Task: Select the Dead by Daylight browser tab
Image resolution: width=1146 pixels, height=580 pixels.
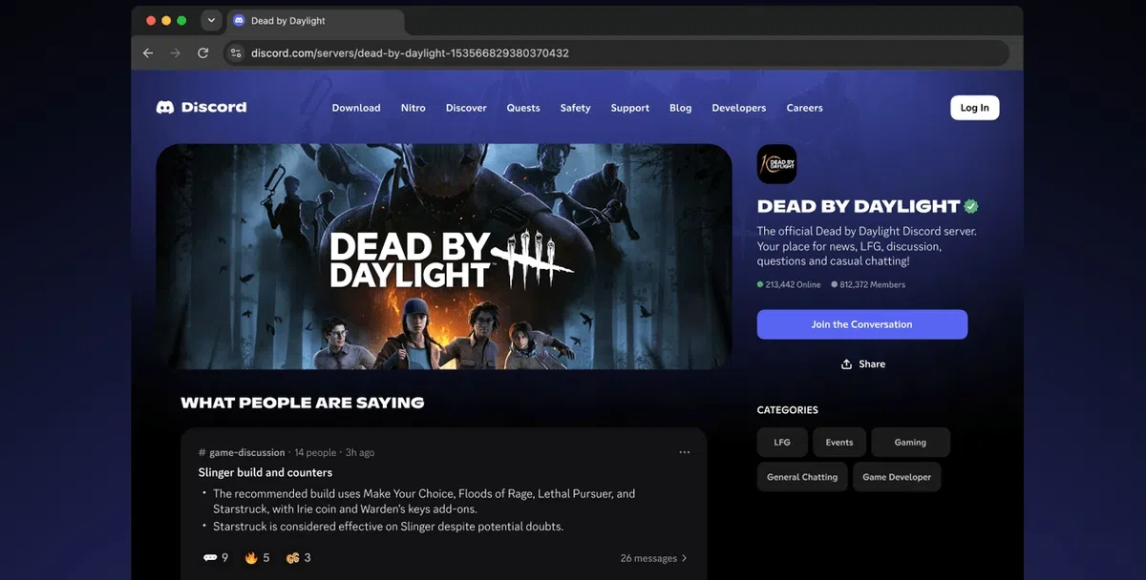Action: pyautogui.click(x=315, y=21)
